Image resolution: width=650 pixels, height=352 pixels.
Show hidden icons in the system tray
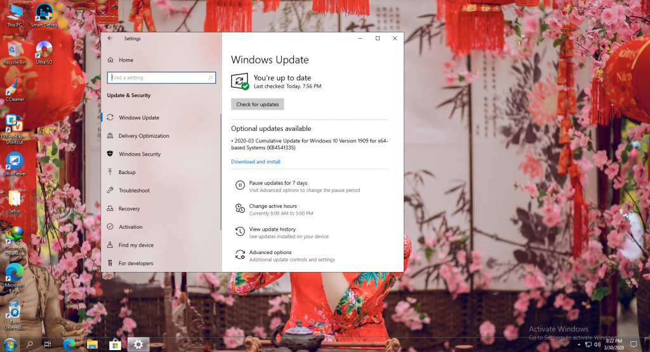click(579, 344)
